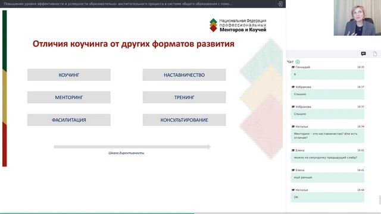
Task: Click the sender name Наталья at 18:39
Action: 302,127
